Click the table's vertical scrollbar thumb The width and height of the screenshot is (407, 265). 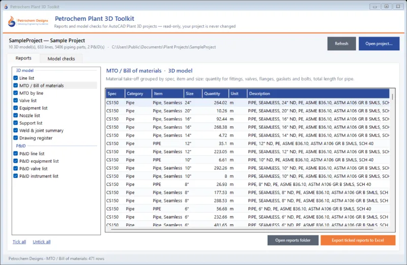[392, 97]
